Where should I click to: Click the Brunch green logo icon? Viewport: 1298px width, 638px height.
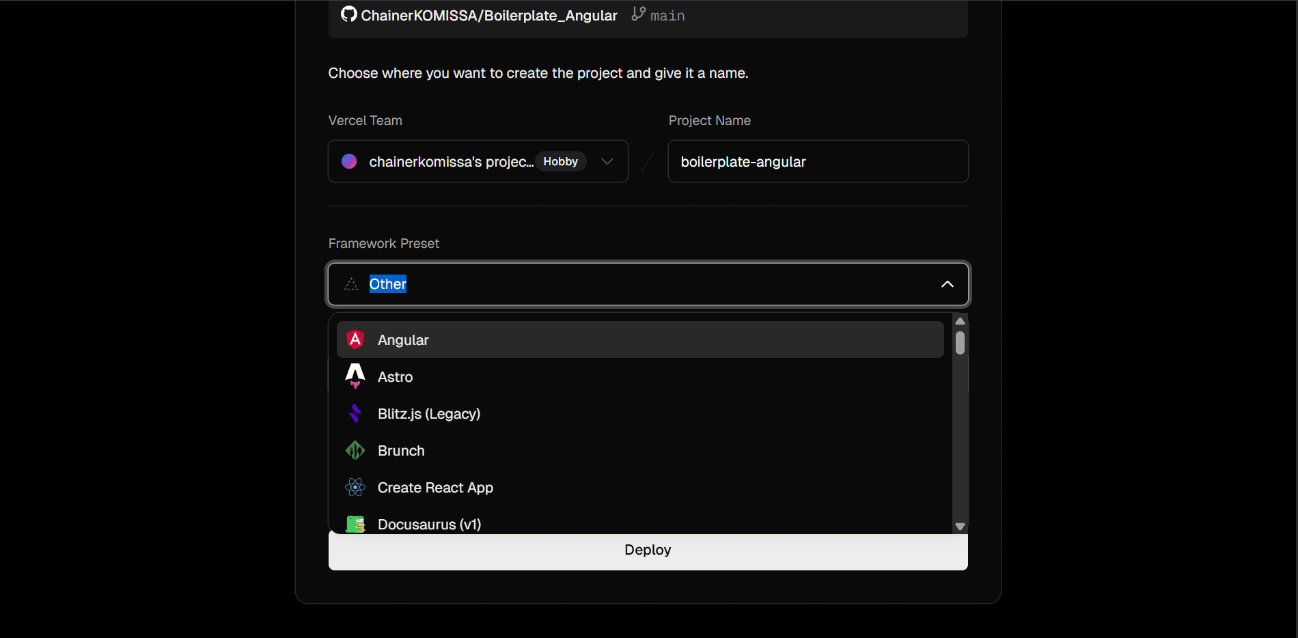[x=355, y=450]
